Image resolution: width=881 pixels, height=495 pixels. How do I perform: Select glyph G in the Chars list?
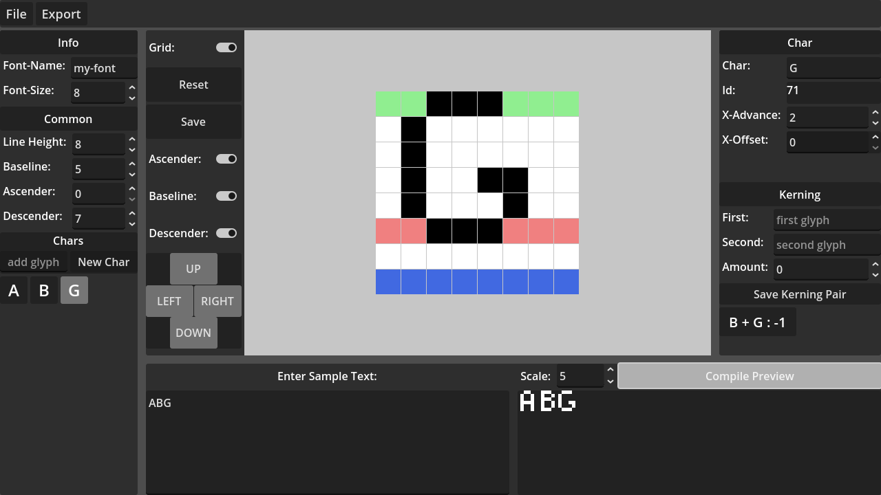[74, 291]
